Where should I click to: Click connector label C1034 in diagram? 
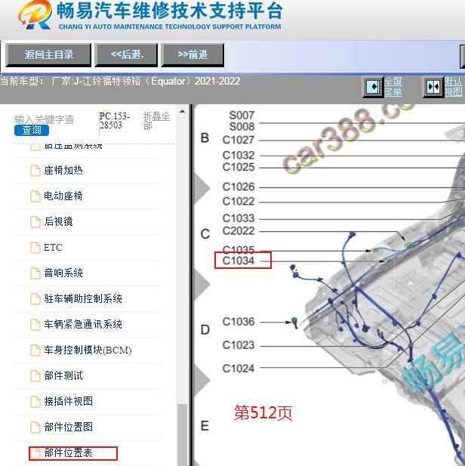point(239,261)
